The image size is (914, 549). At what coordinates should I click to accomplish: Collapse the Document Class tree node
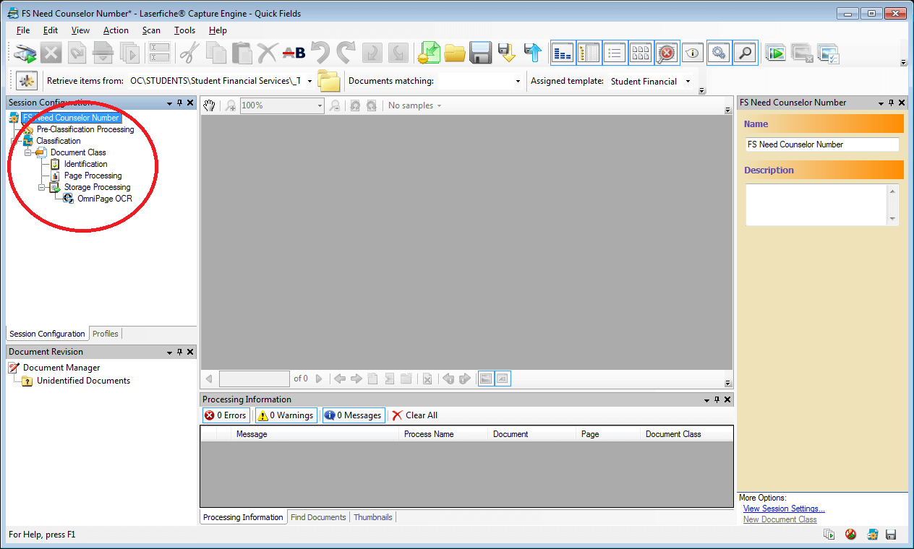(x=27, y=152)
